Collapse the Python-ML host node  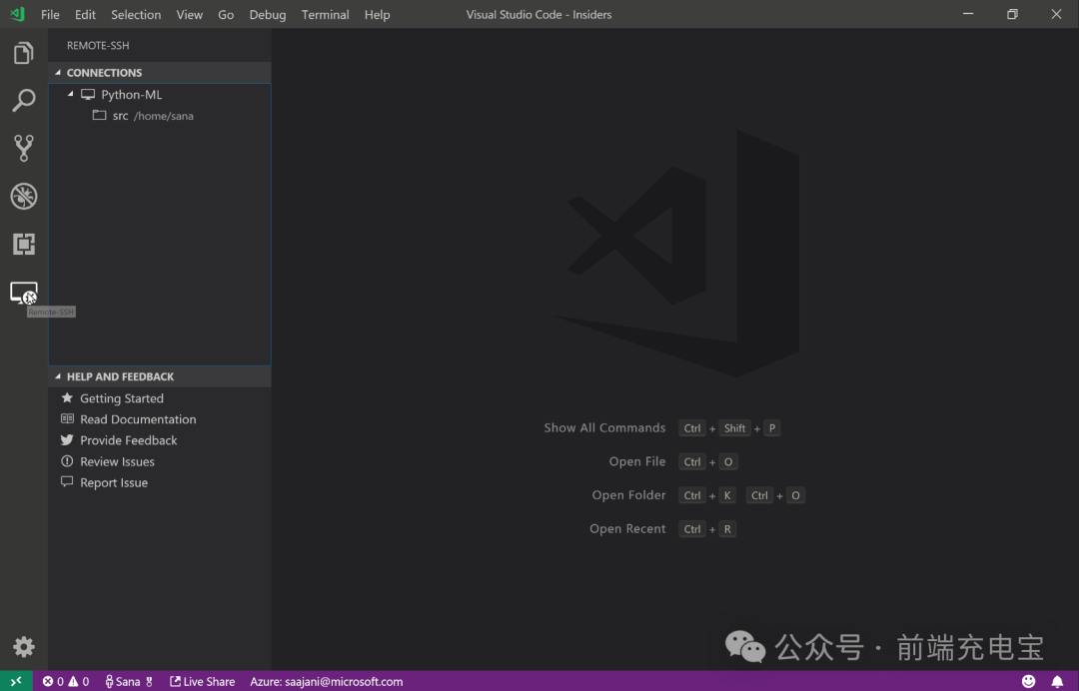[x=70, y=94]
